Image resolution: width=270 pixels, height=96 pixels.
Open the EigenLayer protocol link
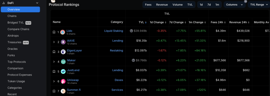75,50
